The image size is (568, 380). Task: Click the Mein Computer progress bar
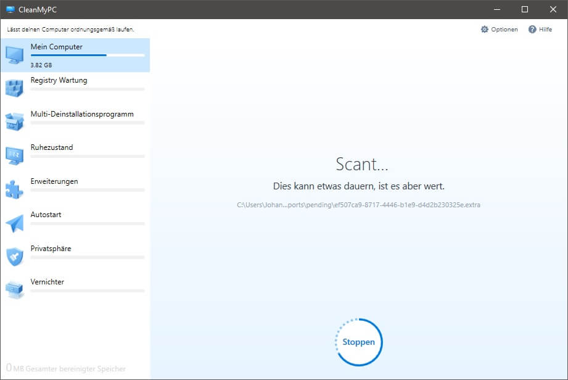pos(88,56)
